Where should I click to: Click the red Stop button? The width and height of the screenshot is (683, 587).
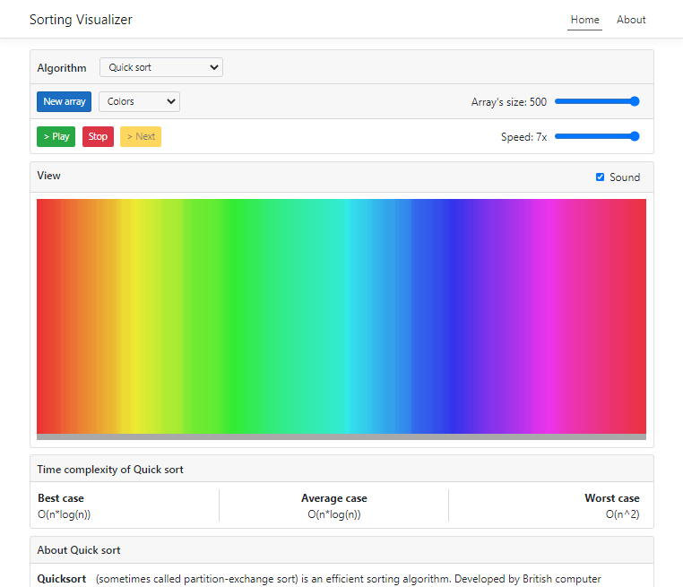pos(98,137)
